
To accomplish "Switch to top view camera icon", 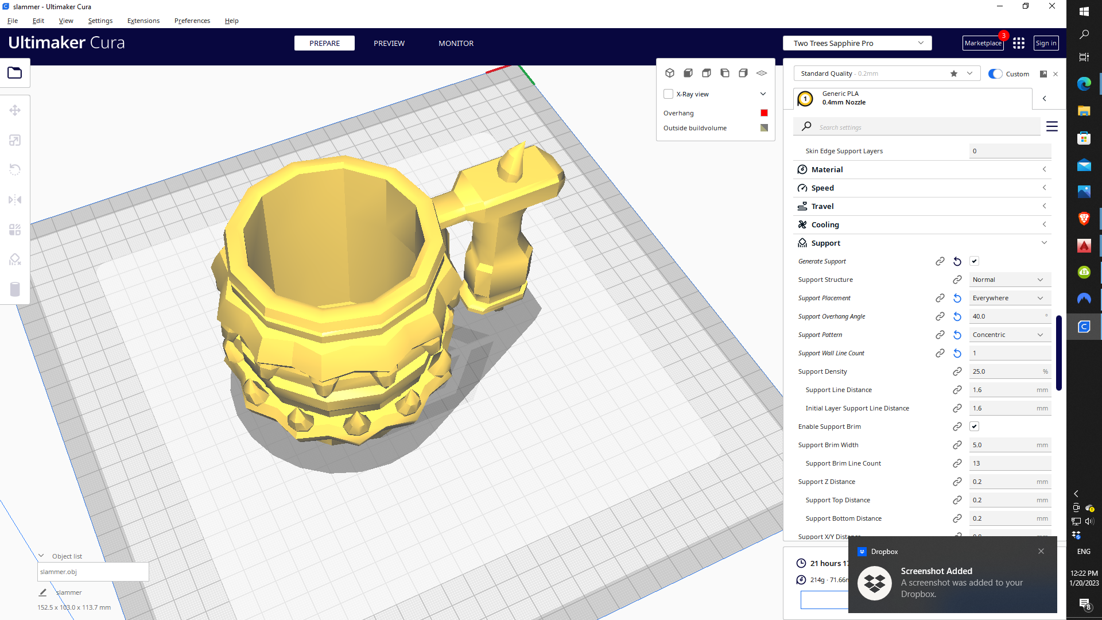I will (x=707, y=73).
